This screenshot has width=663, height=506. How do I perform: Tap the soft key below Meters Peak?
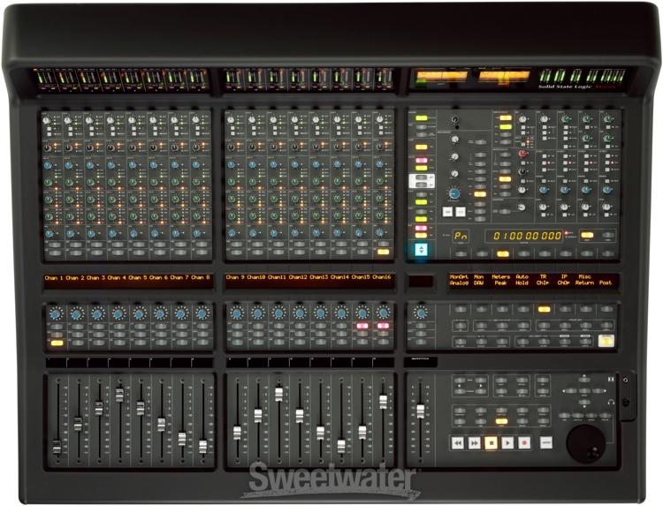tap(502, 309)
